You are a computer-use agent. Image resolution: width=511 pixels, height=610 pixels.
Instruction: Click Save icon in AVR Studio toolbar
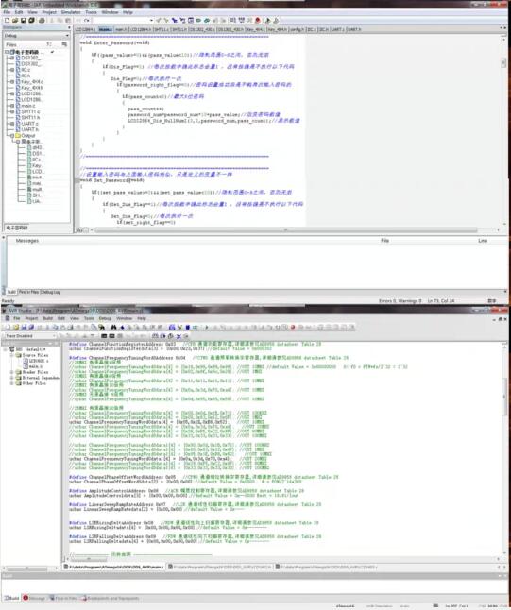coord(24,327)
